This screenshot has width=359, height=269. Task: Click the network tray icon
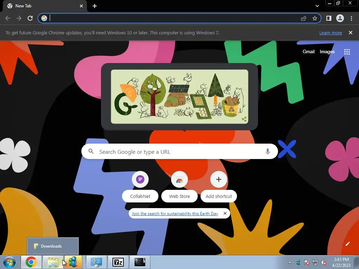point(315,262)
